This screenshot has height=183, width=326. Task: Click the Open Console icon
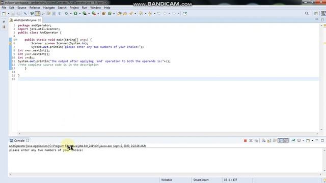pos(308,141)
